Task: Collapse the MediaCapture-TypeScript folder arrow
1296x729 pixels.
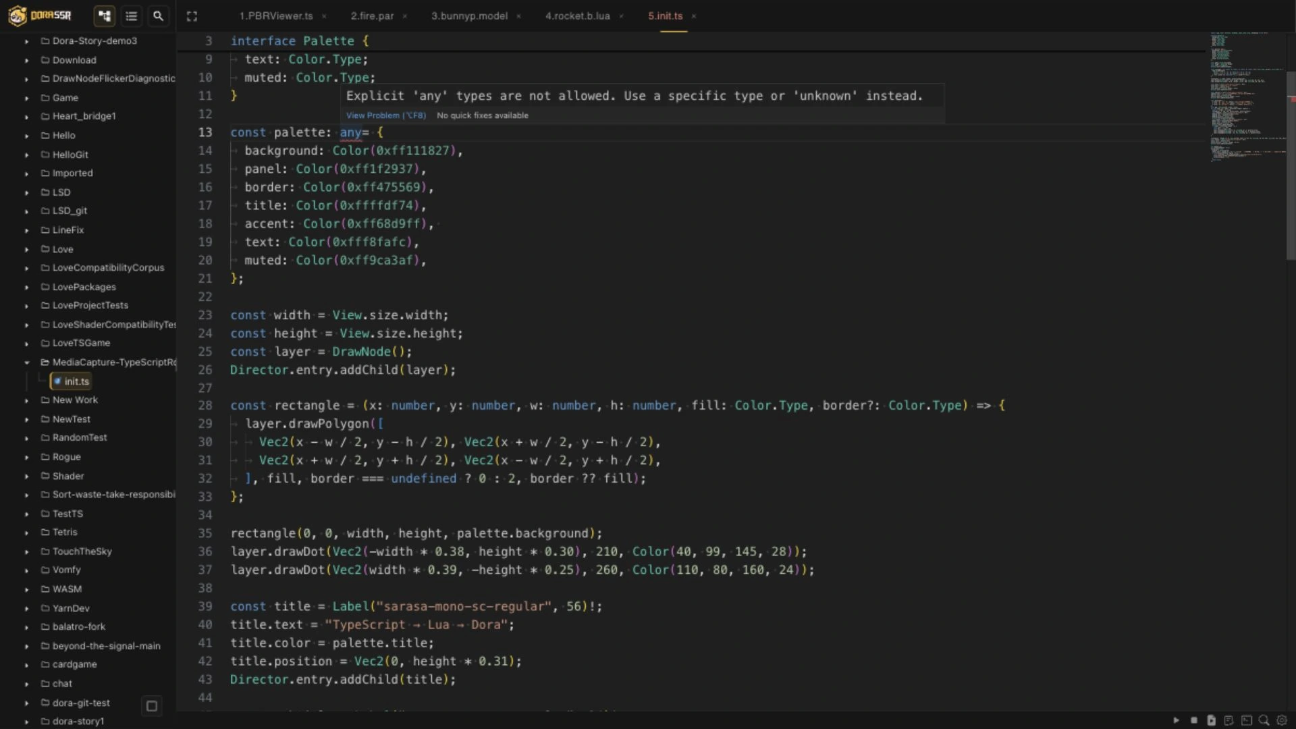Action: tap(26, 362)
